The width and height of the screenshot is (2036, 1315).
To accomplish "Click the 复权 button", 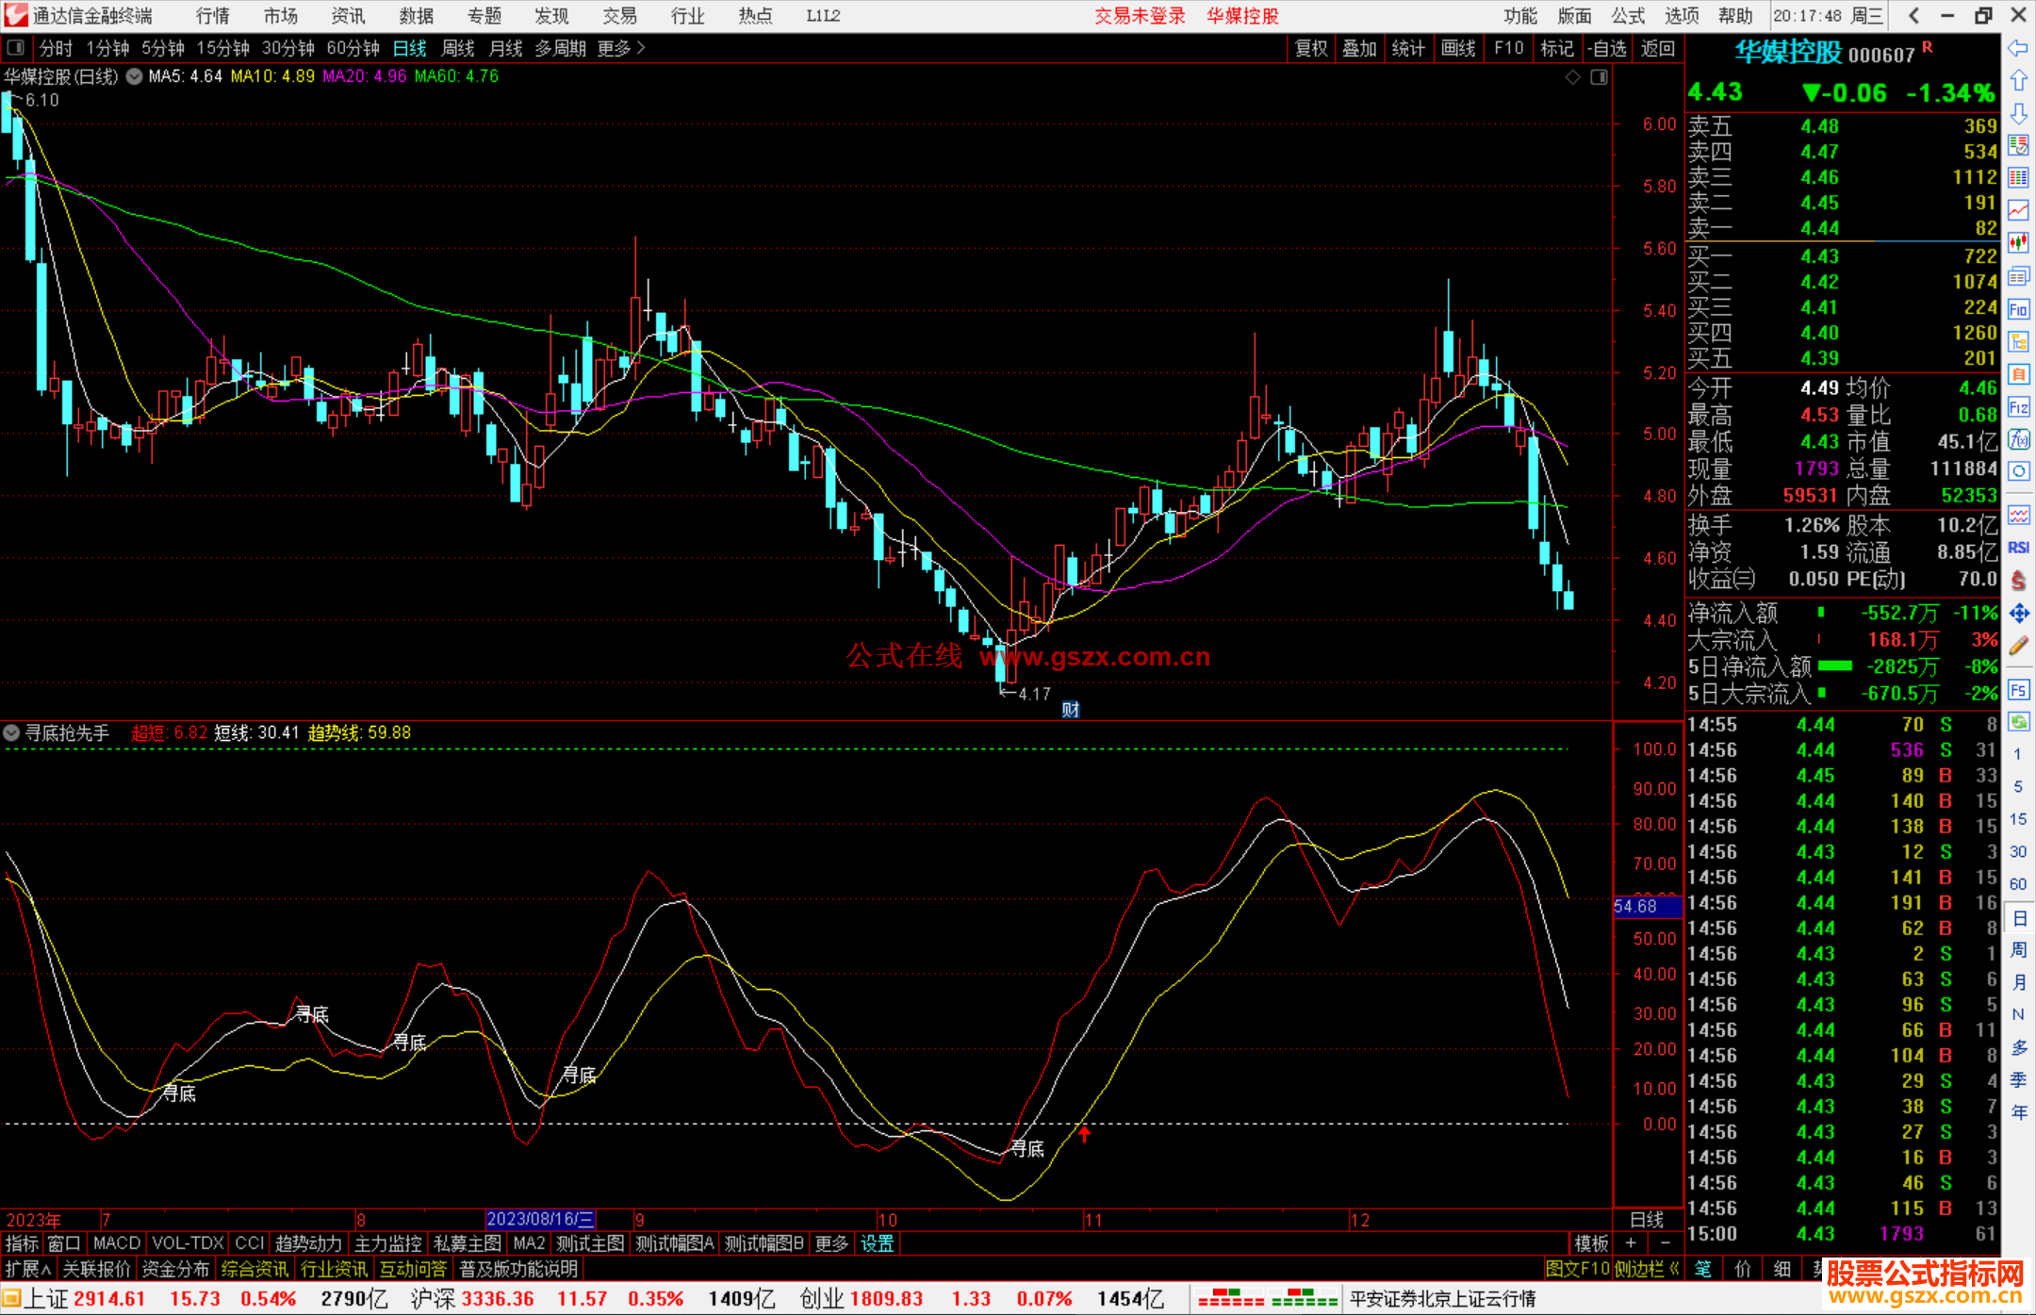I will (x=1311, y=48).
